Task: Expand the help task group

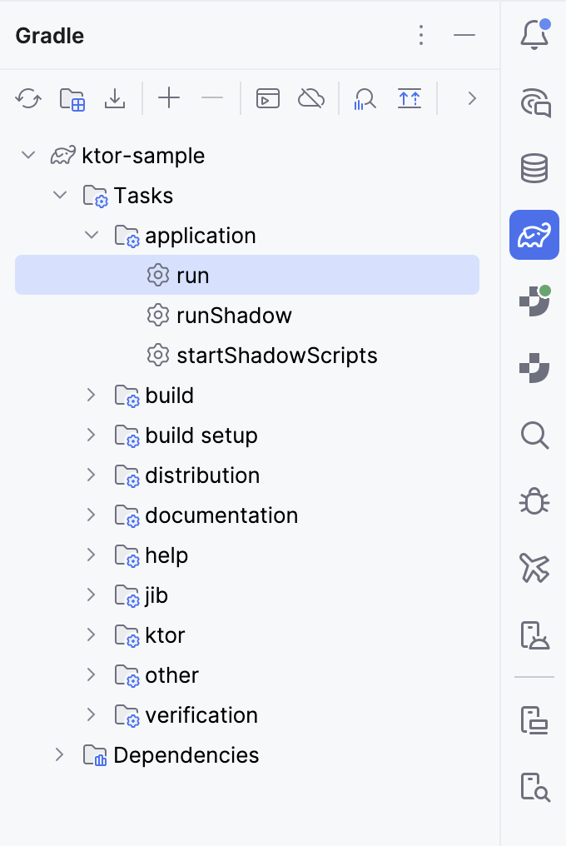Action: pyautogui.click(x=92, y=555)
